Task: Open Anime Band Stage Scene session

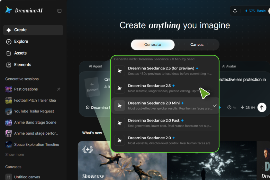Action: [33, 122]
